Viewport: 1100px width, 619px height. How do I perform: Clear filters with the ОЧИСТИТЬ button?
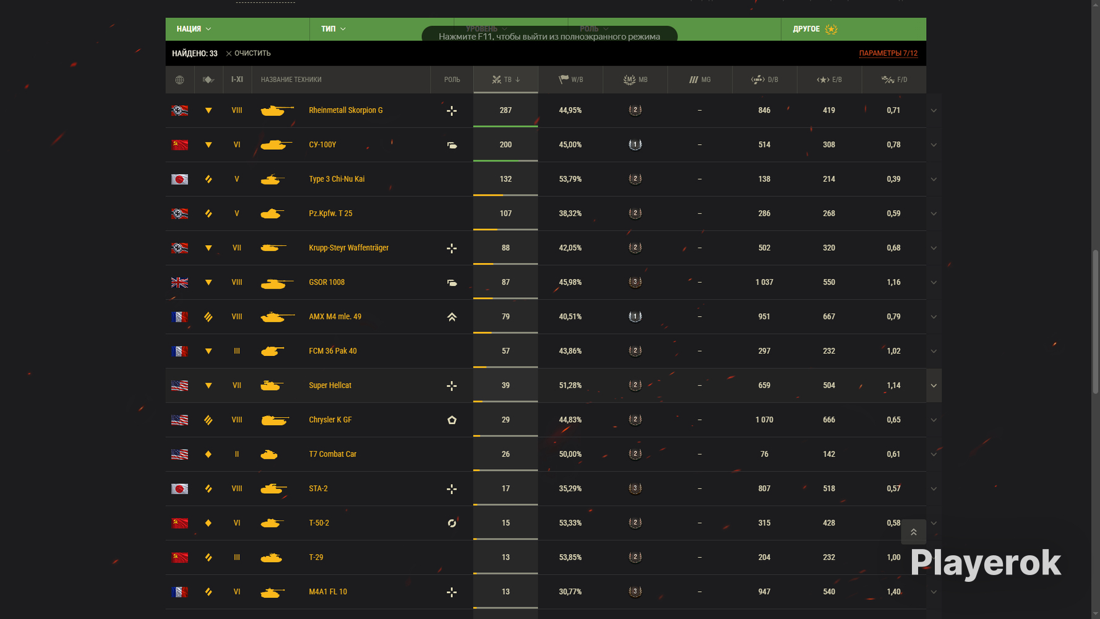248,53
